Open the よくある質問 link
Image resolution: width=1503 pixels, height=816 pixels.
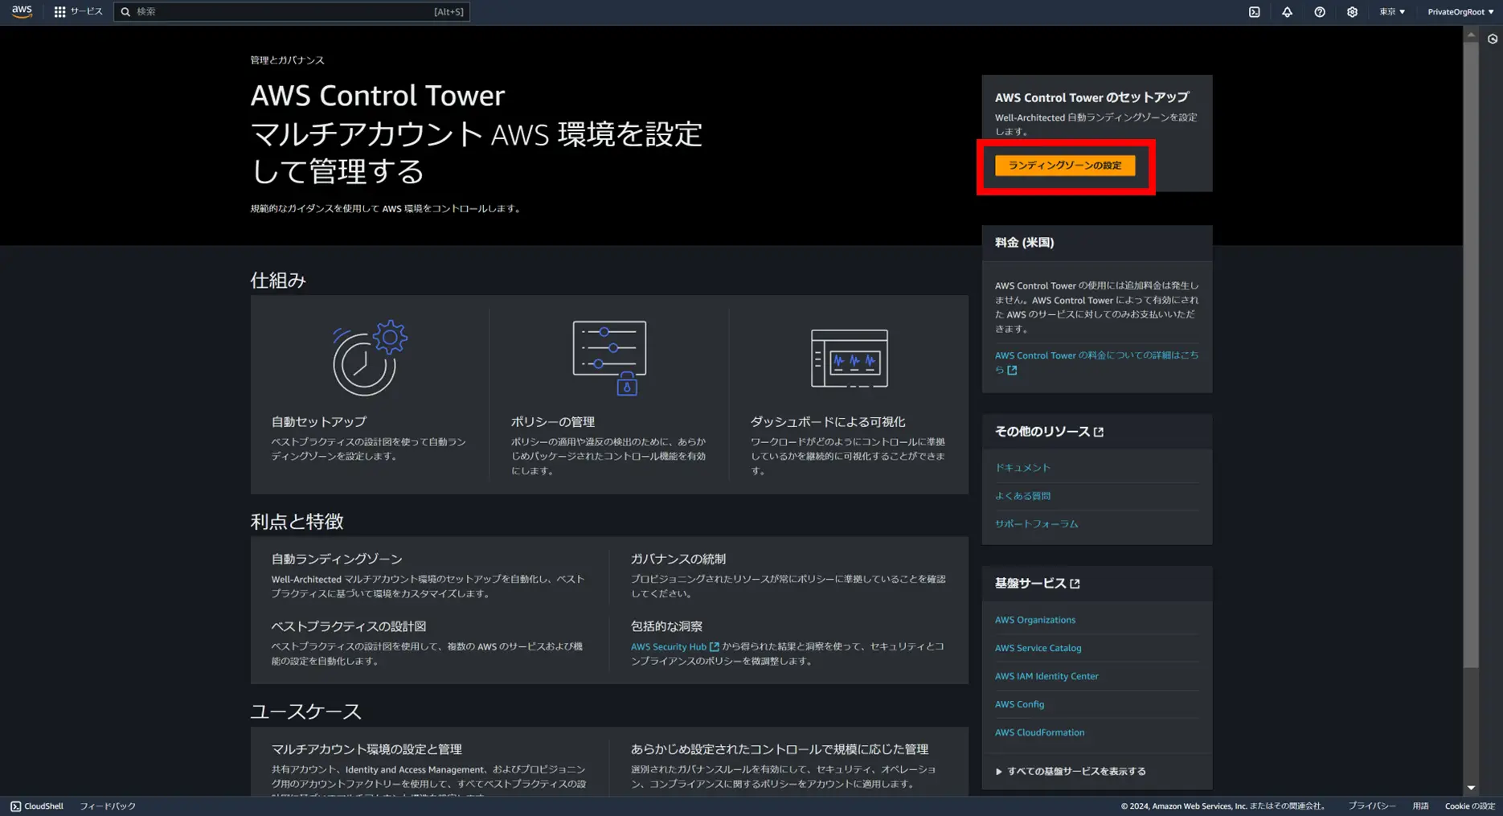[x=1022, y=496]
